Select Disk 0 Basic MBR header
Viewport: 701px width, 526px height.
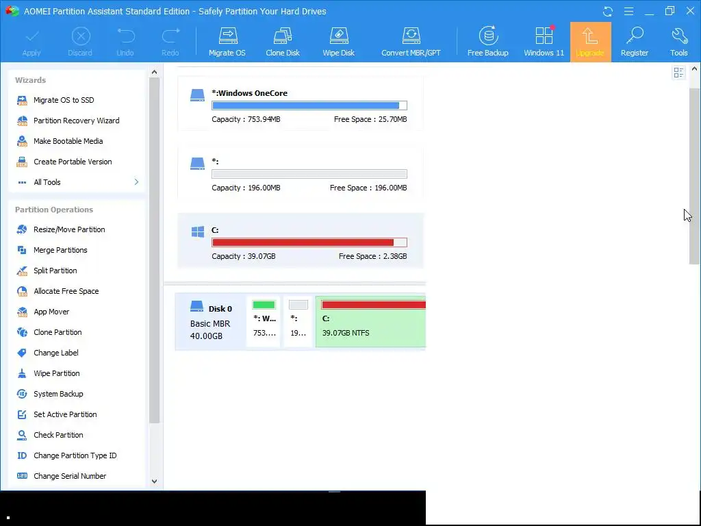tap(211, 322)
